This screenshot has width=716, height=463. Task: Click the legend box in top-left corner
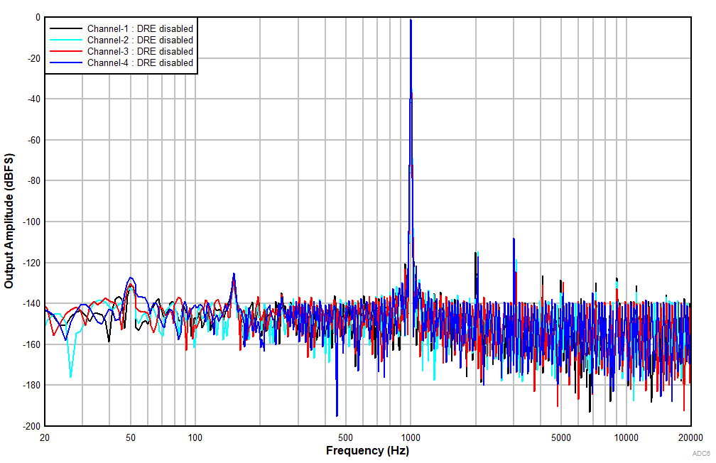(x=122, y=45)
